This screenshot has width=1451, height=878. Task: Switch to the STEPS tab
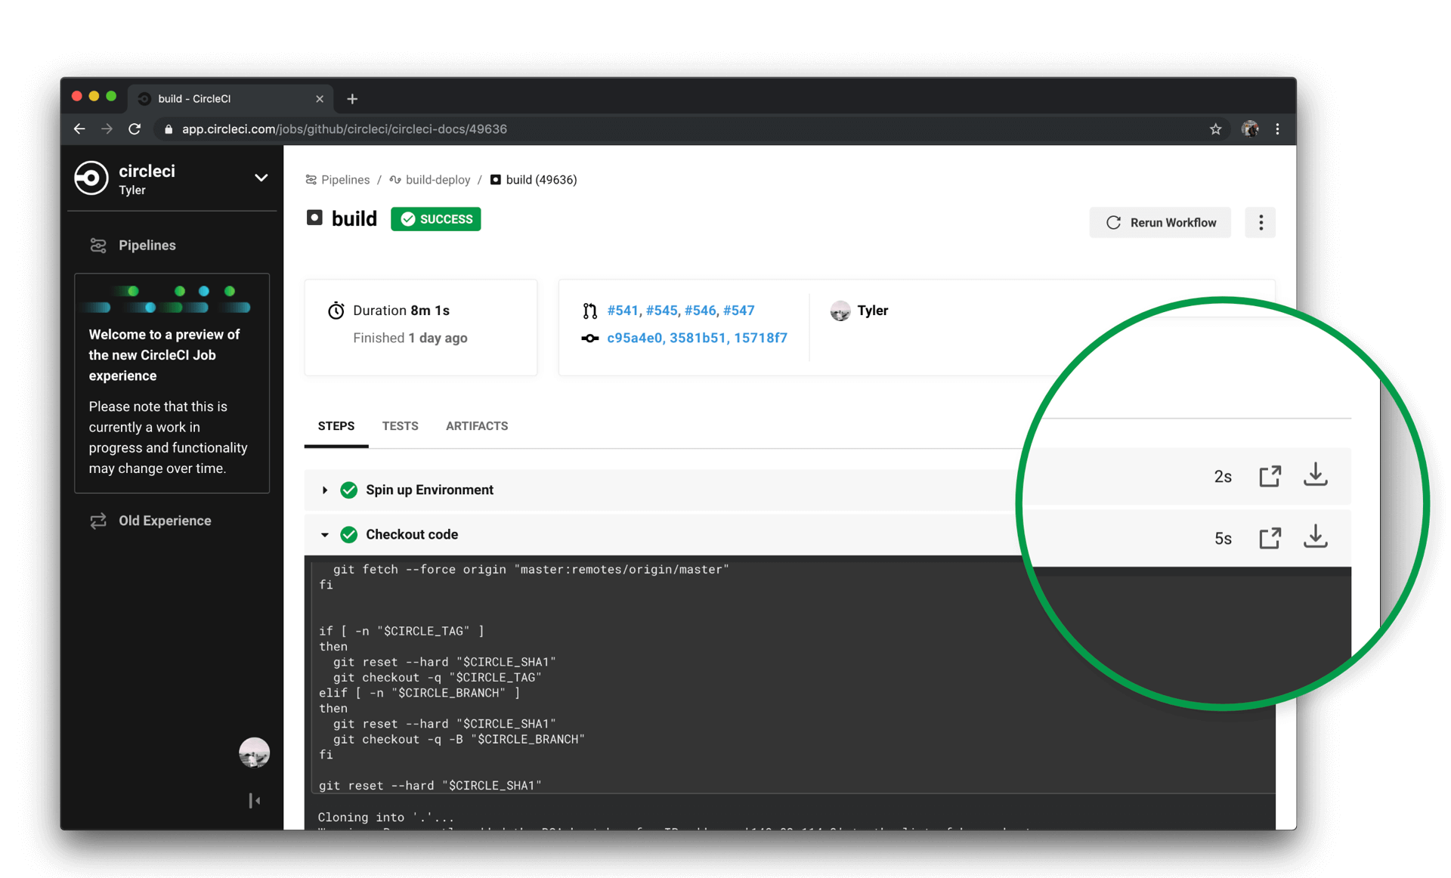tap(336, 426)
